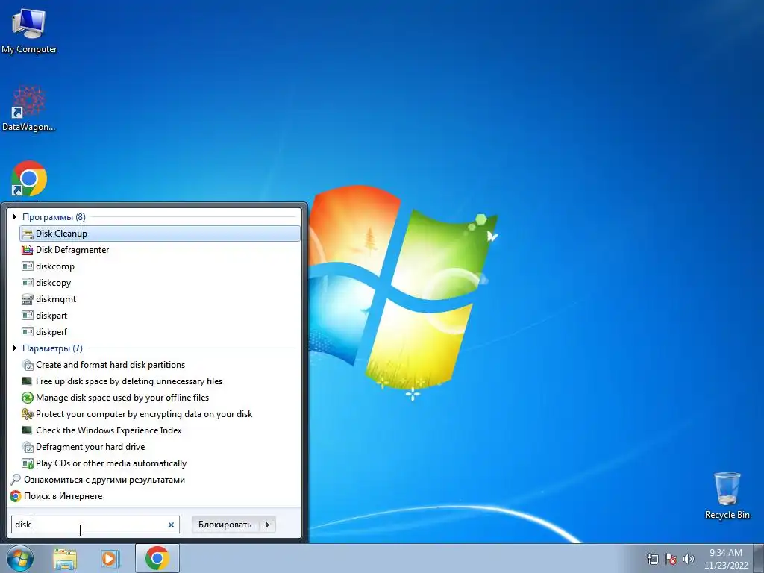This screenshot has width=764, height=573.
Task: Open the network status tray icon
Action: pos(652,559)
